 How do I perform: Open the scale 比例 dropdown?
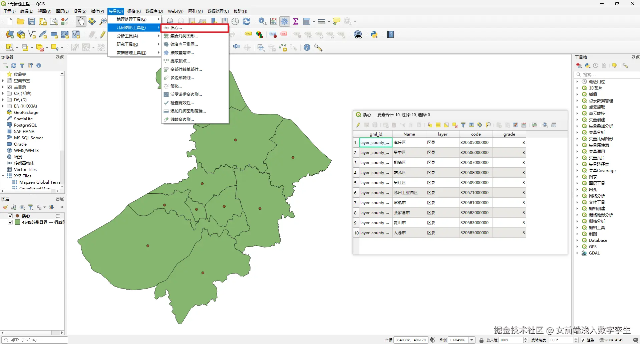(x=472, y=340)
